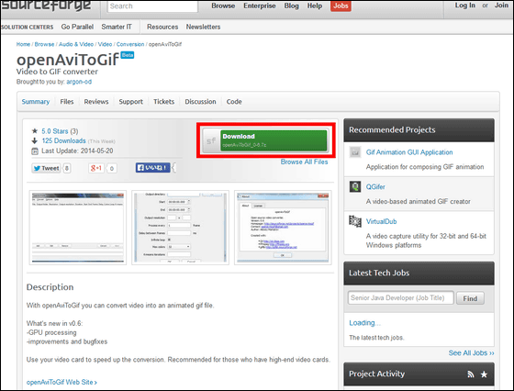This screenshot has width=514, height=391.
Task: Click the Gif Animation GUI Application icon
Action: 355,152
